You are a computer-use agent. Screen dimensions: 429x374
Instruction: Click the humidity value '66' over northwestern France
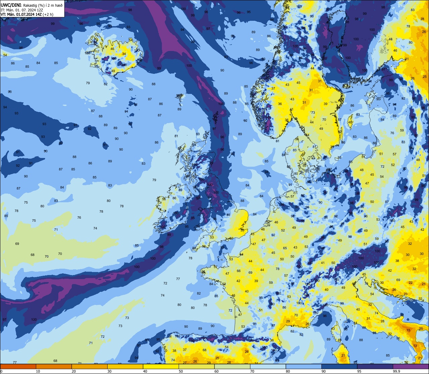[239, 271]
